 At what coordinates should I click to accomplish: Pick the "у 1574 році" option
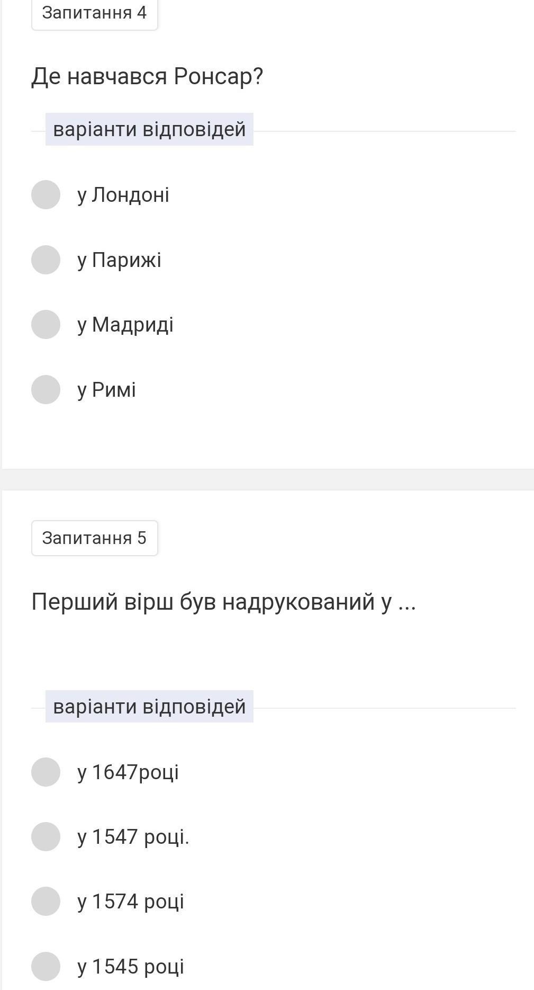click(x=46, y=901)
